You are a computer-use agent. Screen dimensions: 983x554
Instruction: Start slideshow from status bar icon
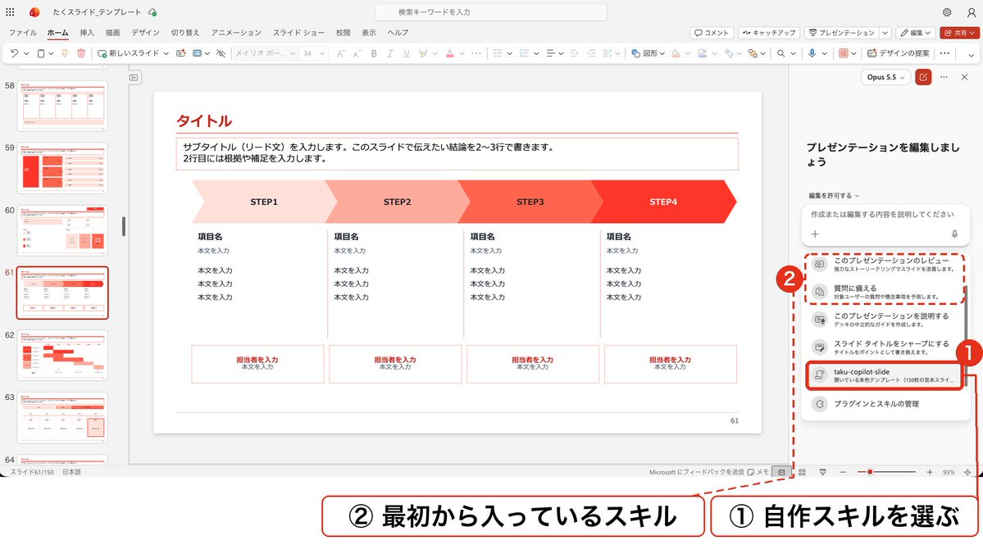point(822,472)
